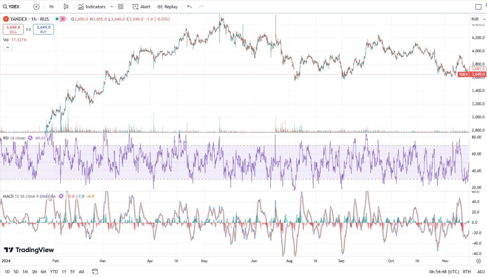The height and width of the screenshot is (277, 487).
Task: Open the layout setup square icon
Action: [478, 6]
